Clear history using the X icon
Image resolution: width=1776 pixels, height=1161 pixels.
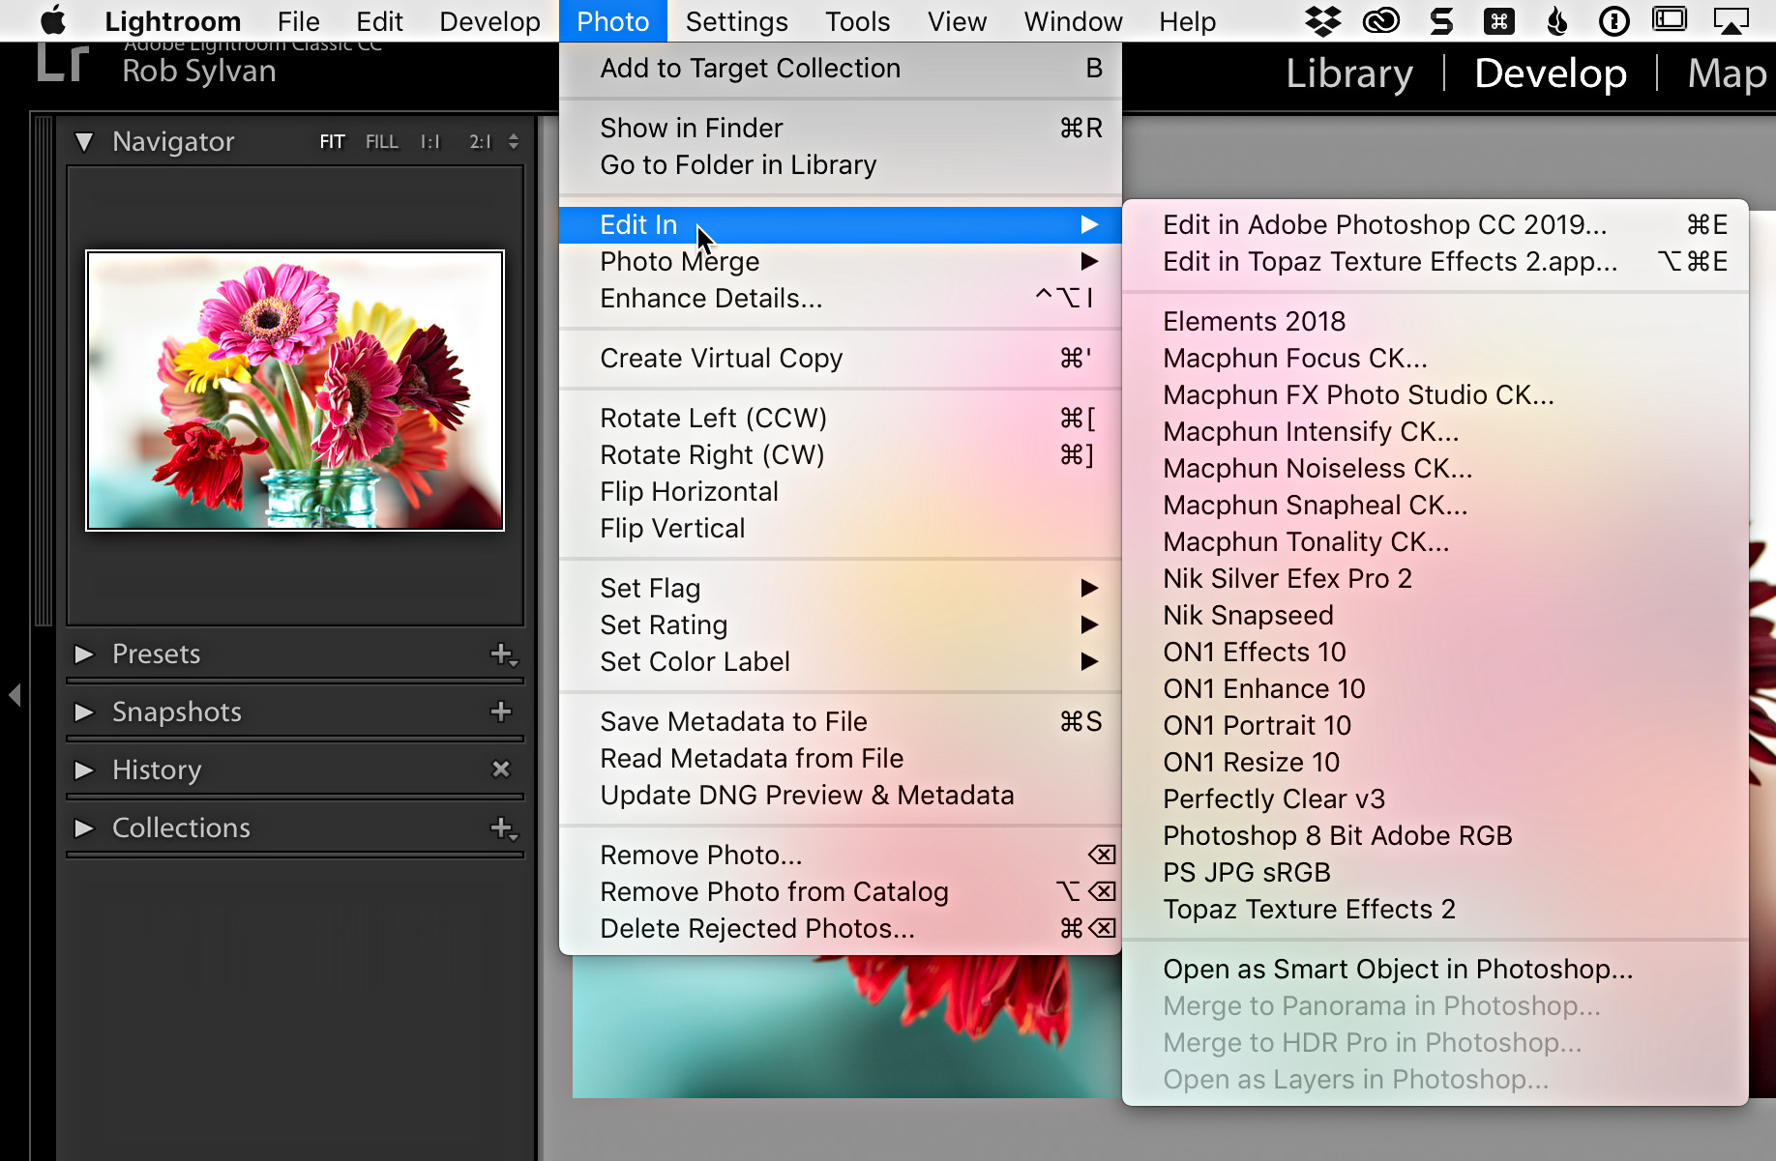click(x=501, y=769)
